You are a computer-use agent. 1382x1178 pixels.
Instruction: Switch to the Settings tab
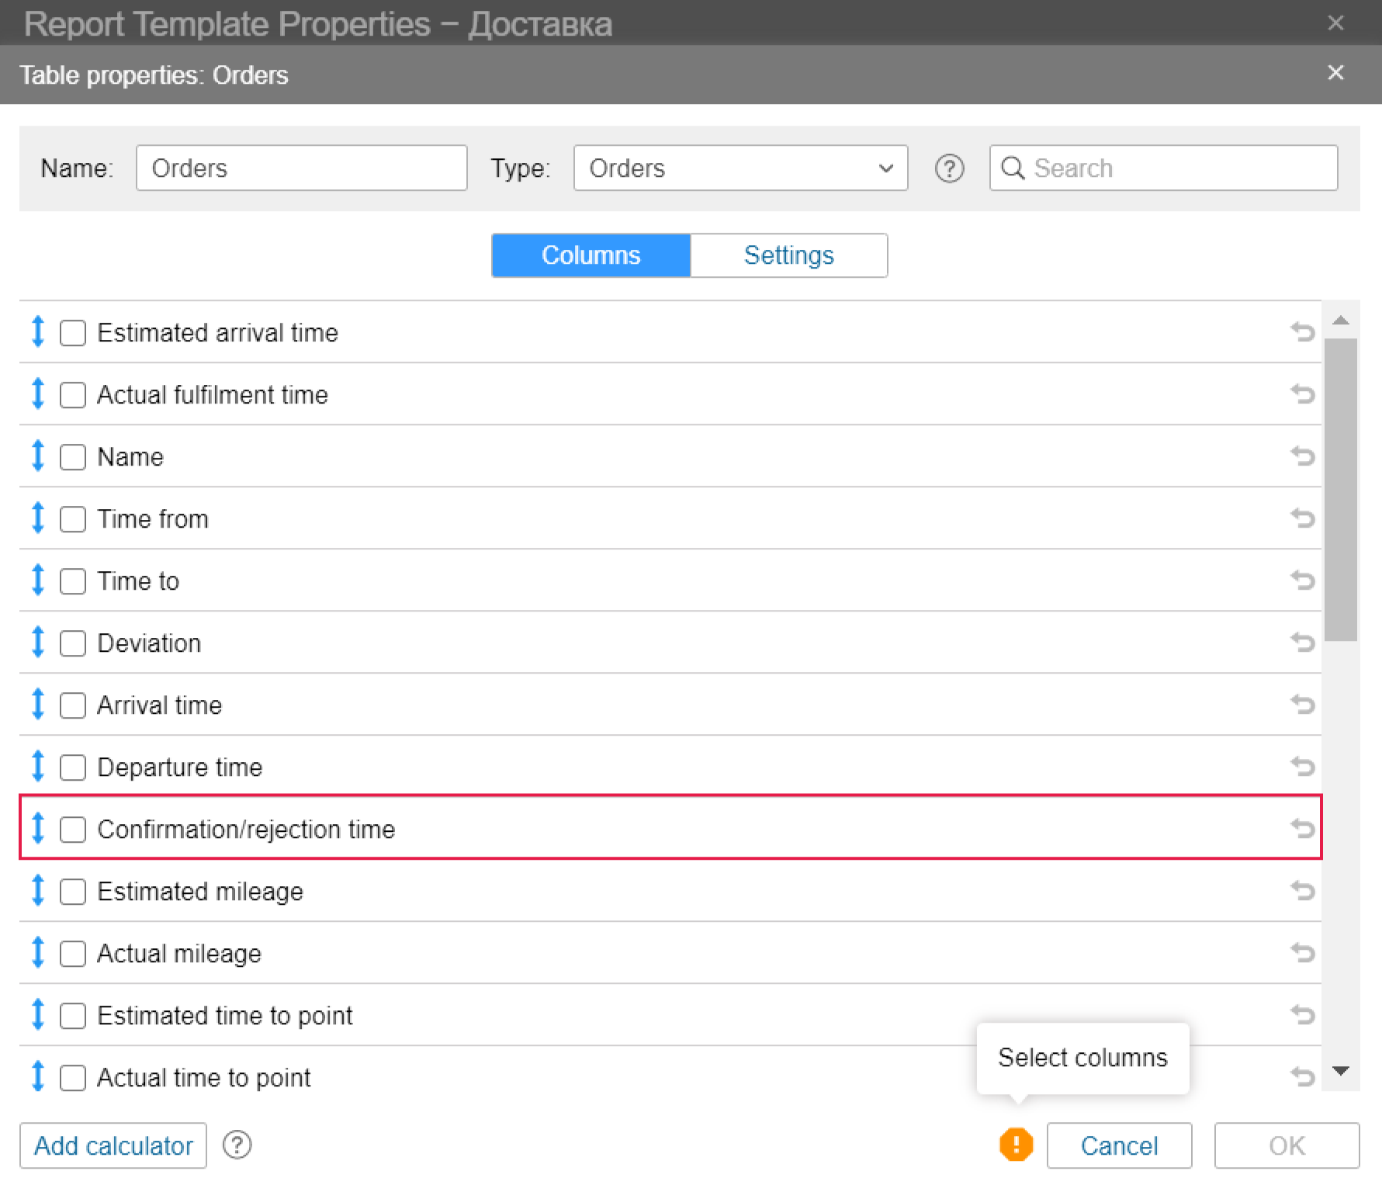click(x=788, y=255)
